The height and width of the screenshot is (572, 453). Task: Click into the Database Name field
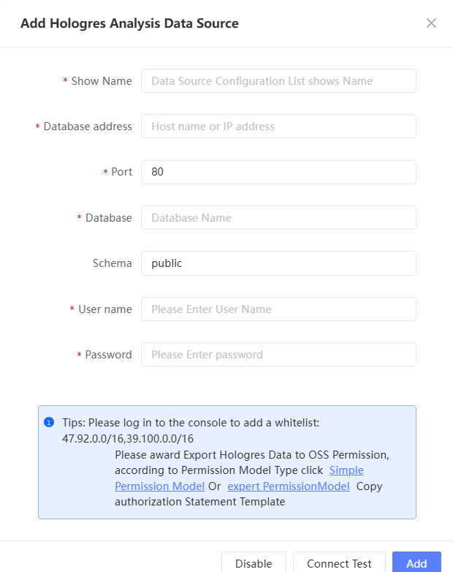[x=278, y=218]
